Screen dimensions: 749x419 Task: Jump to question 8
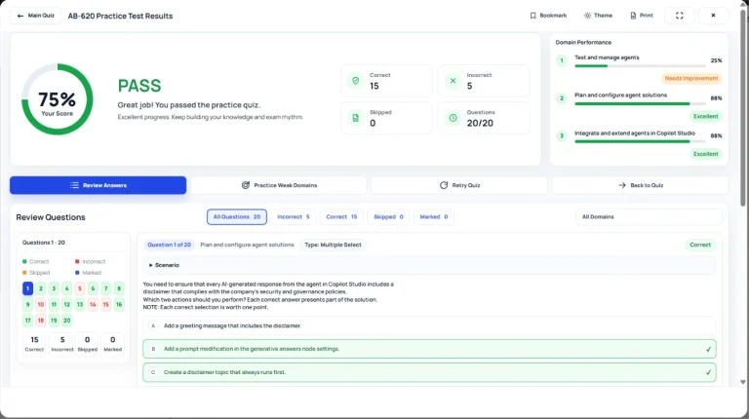click(119, 288)
